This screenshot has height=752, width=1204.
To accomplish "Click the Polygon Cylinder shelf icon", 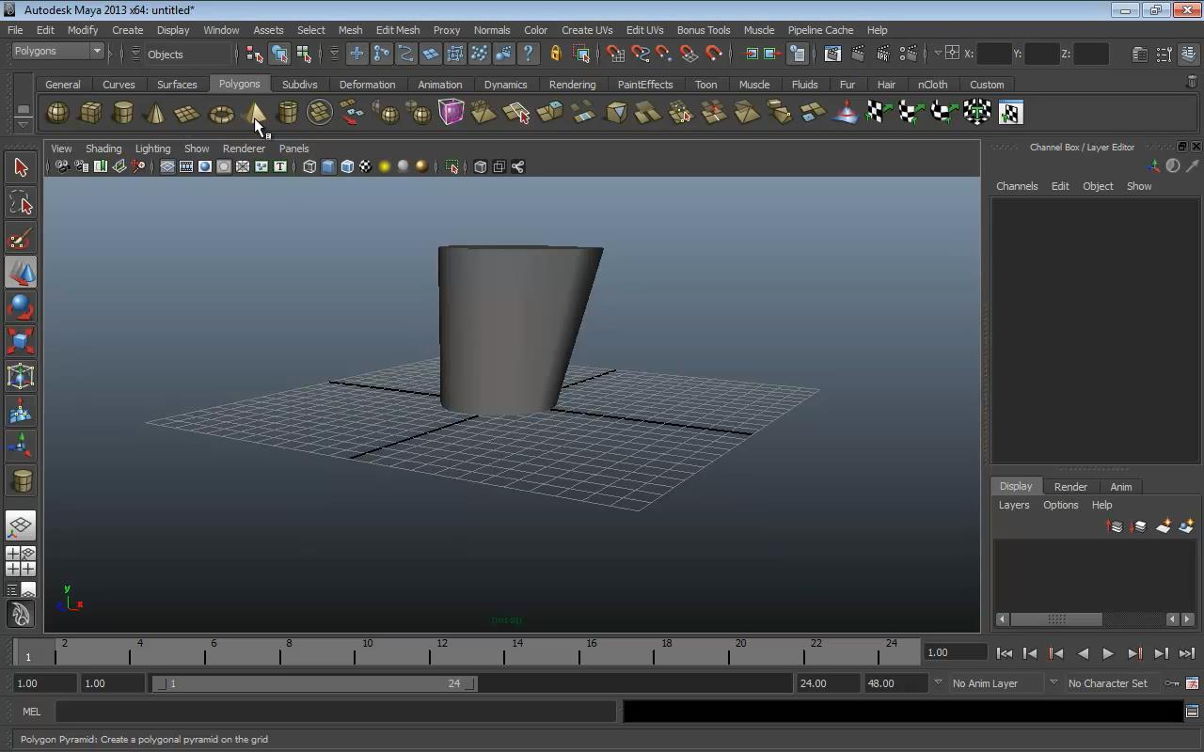I will click(123, 113).
